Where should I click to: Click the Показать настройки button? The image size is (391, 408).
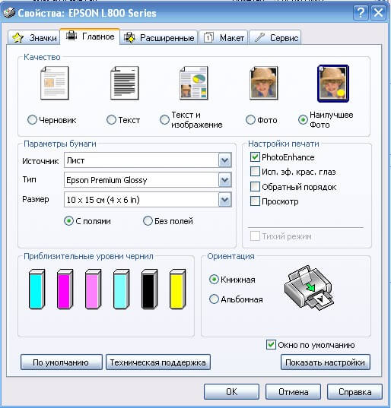(325, 362)
